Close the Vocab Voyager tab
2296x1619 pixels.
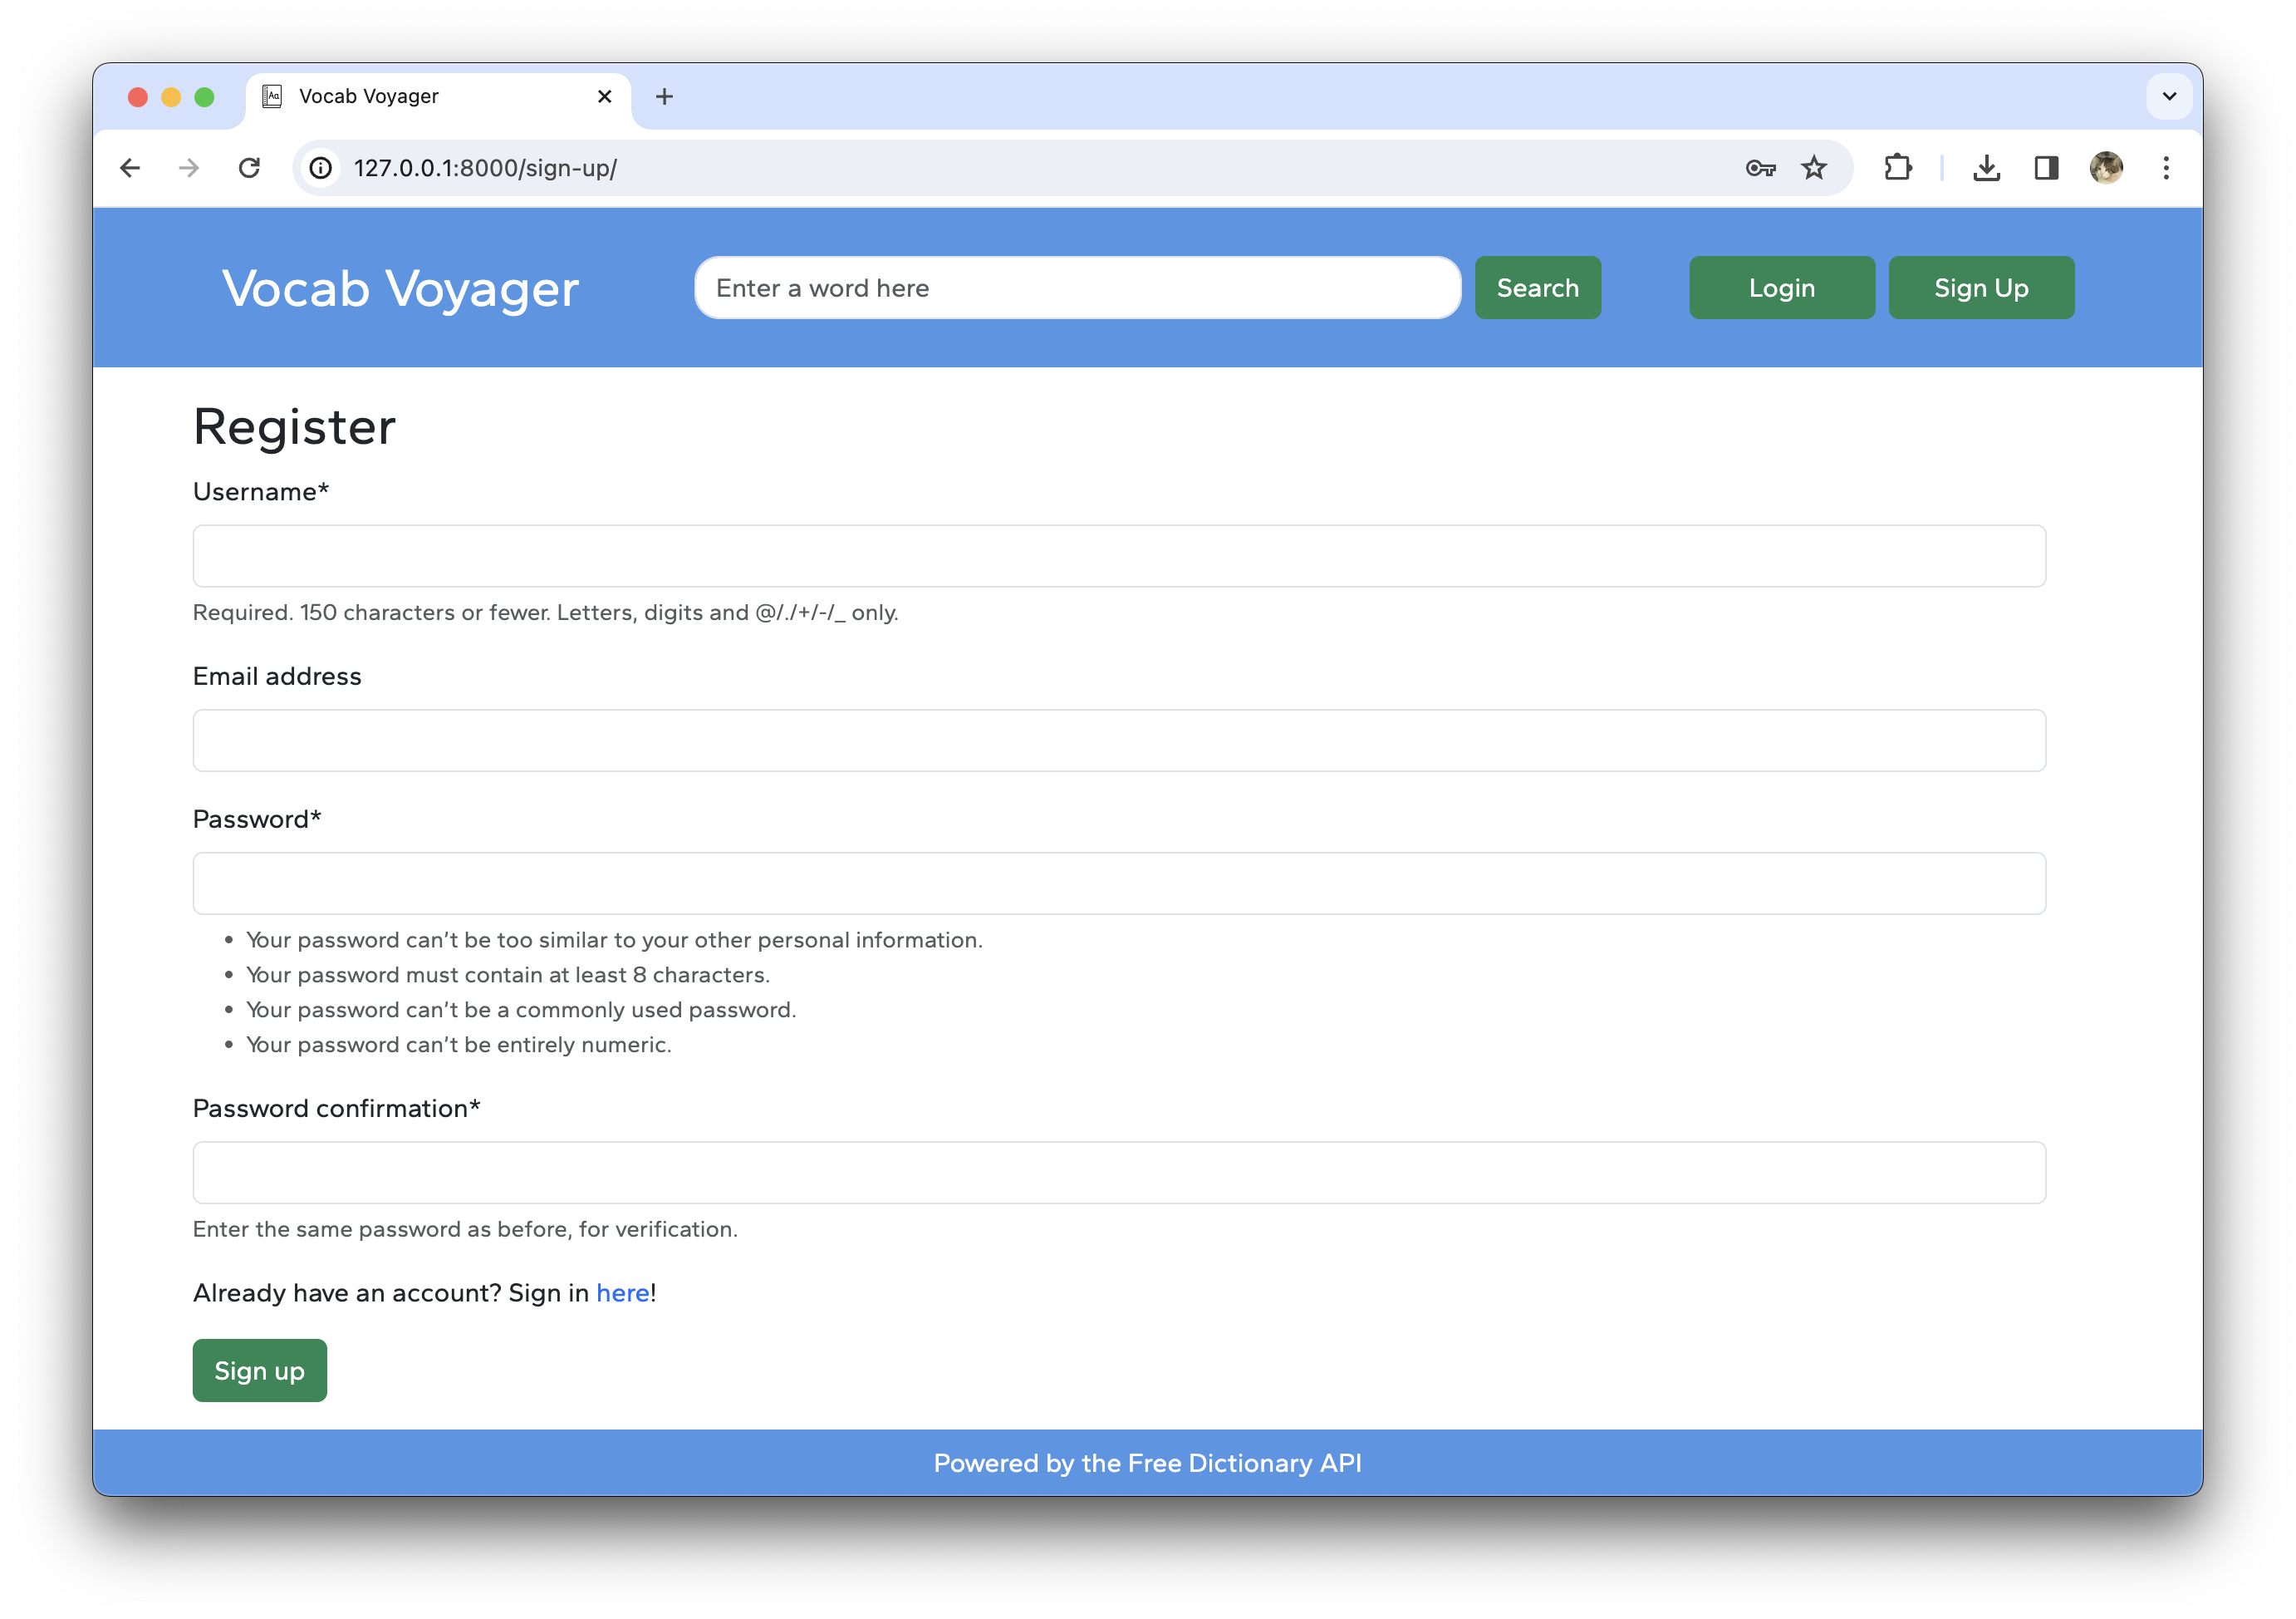(x=604, y=97)
